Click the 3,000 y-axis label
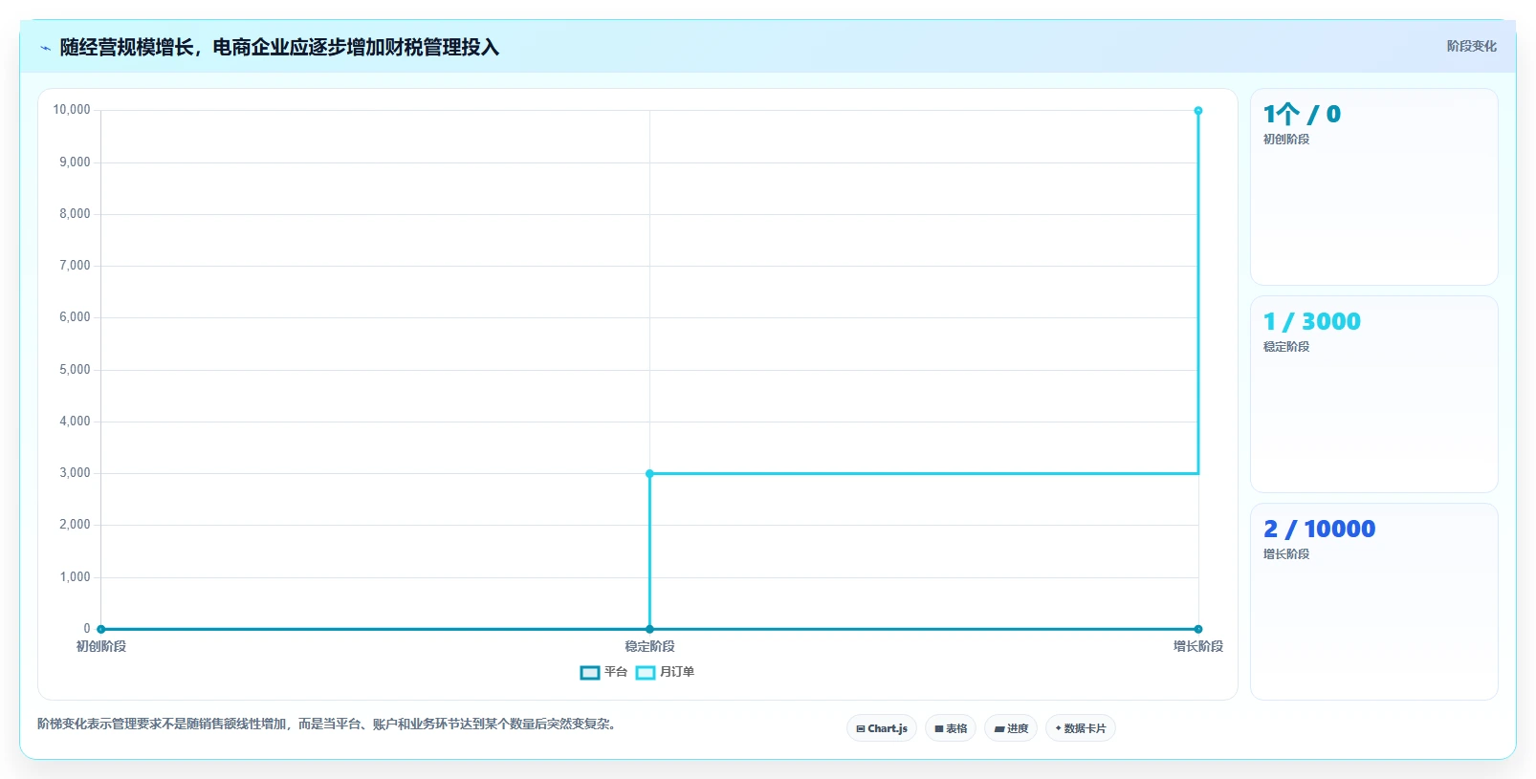 [75, 473]
